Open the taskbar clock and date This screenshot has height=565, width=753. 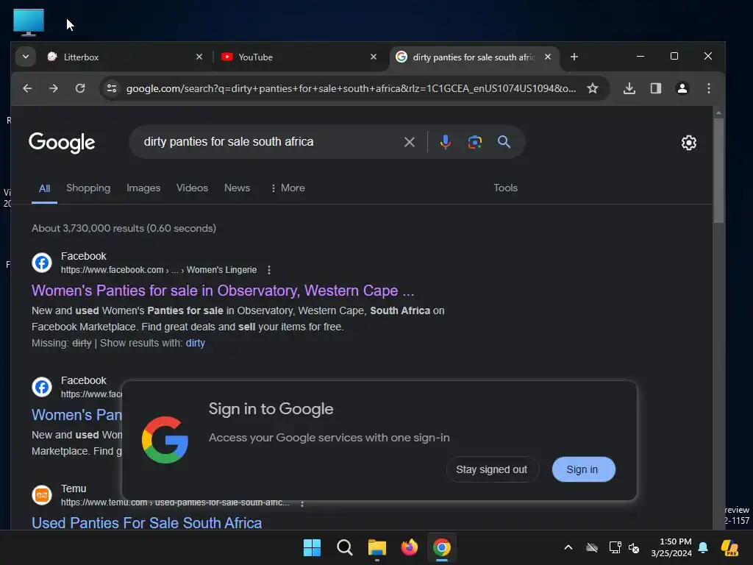pos(672,547)
